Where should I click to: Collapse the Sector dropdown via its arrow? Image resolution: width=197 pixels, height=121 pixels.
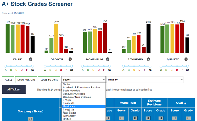pos(104,80)
